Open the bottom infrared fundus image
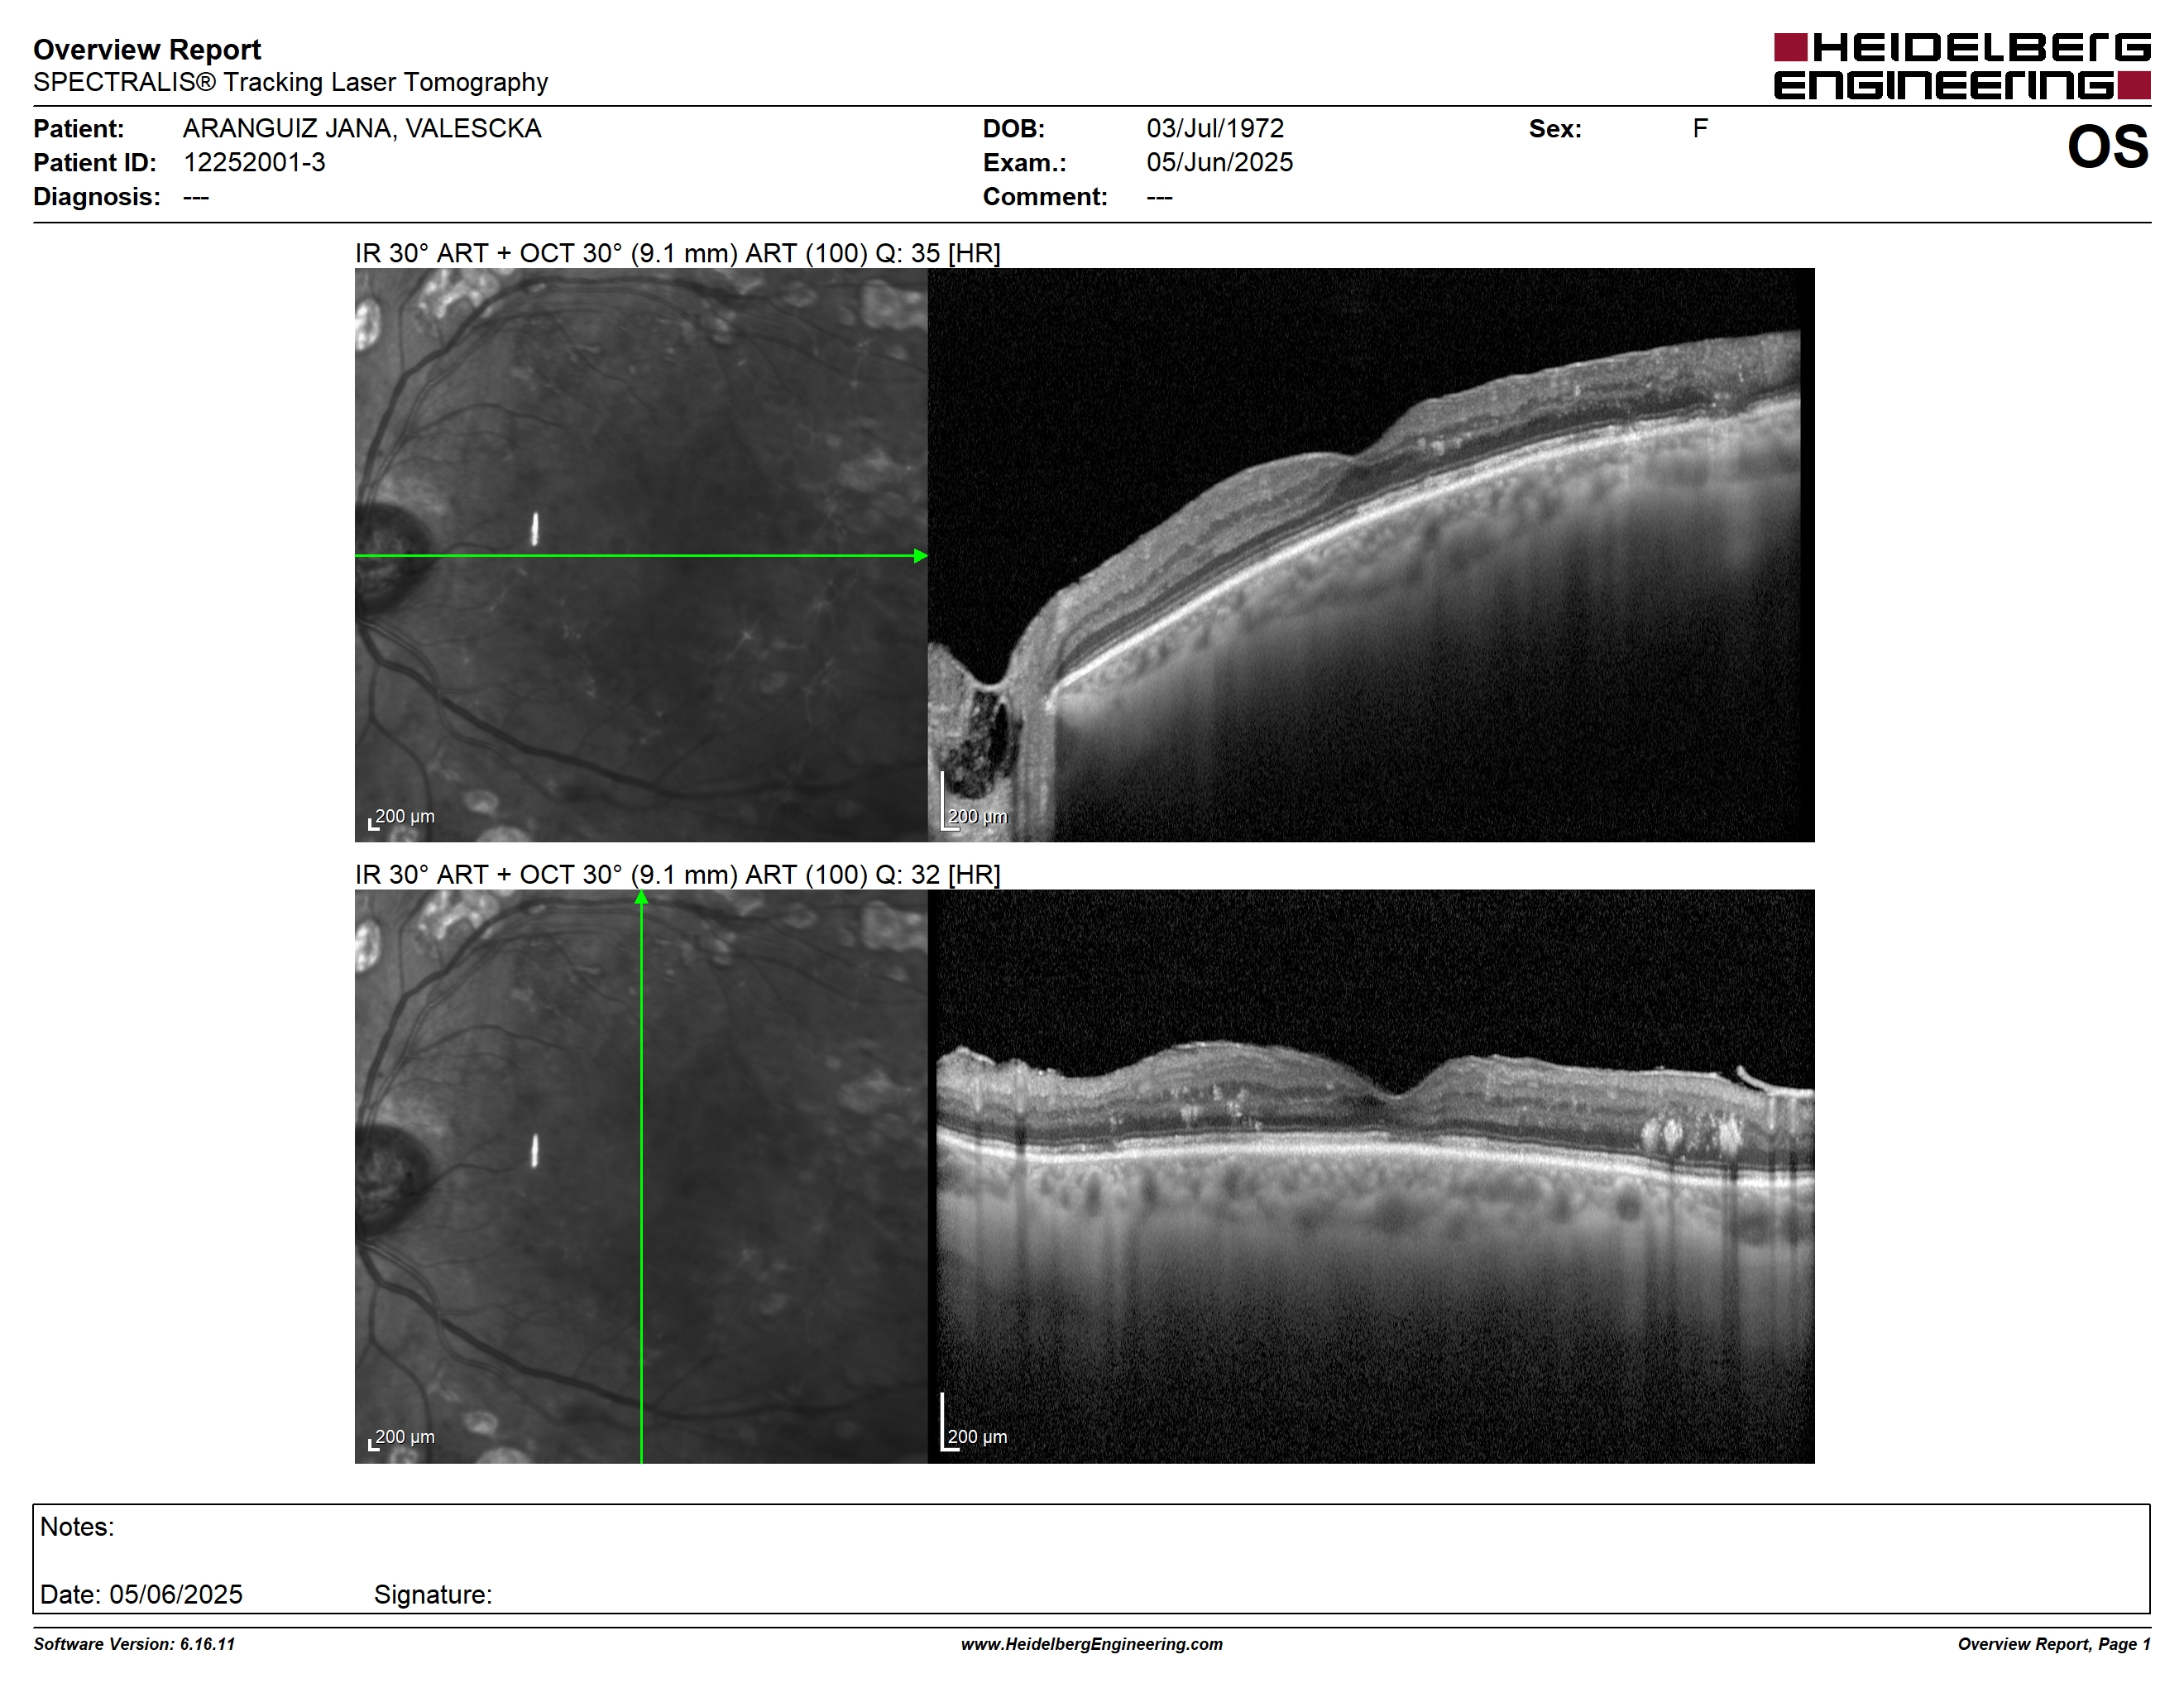This screenshot has width=2184, height=1688. pyautogui.click(x=641, y=1177)
